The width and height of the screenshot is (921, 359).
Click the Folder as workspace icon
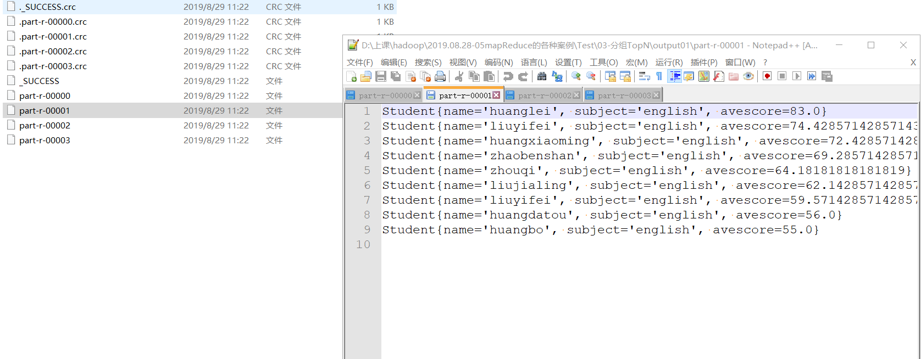point(734,76)
